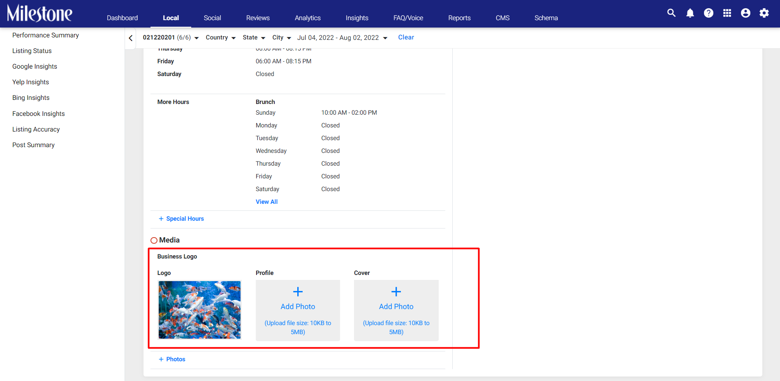Image resolution: width=780 pixels, height=381 pixels.
Task: Expand the Special Hours section
Action: tap(181, 219)
